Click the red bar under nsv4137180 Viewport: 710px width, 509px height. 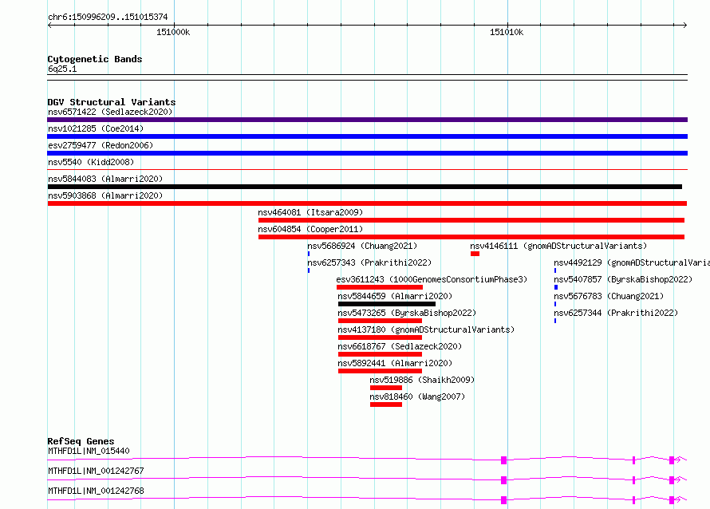click(x=380, y=337)
